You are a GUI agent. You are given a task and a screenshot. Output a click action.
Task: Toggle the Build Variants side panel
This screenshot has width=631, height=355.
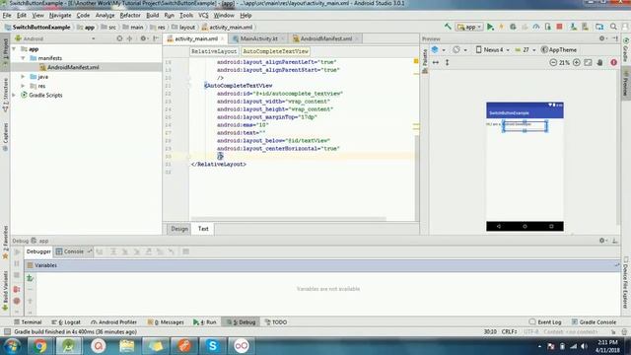(x=5, y=291)
